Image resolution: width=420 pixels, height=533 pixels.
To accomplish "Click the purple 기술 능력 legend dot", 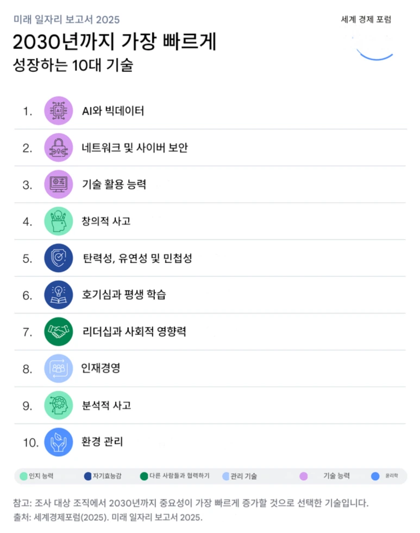I will click(x=304, y=476).
